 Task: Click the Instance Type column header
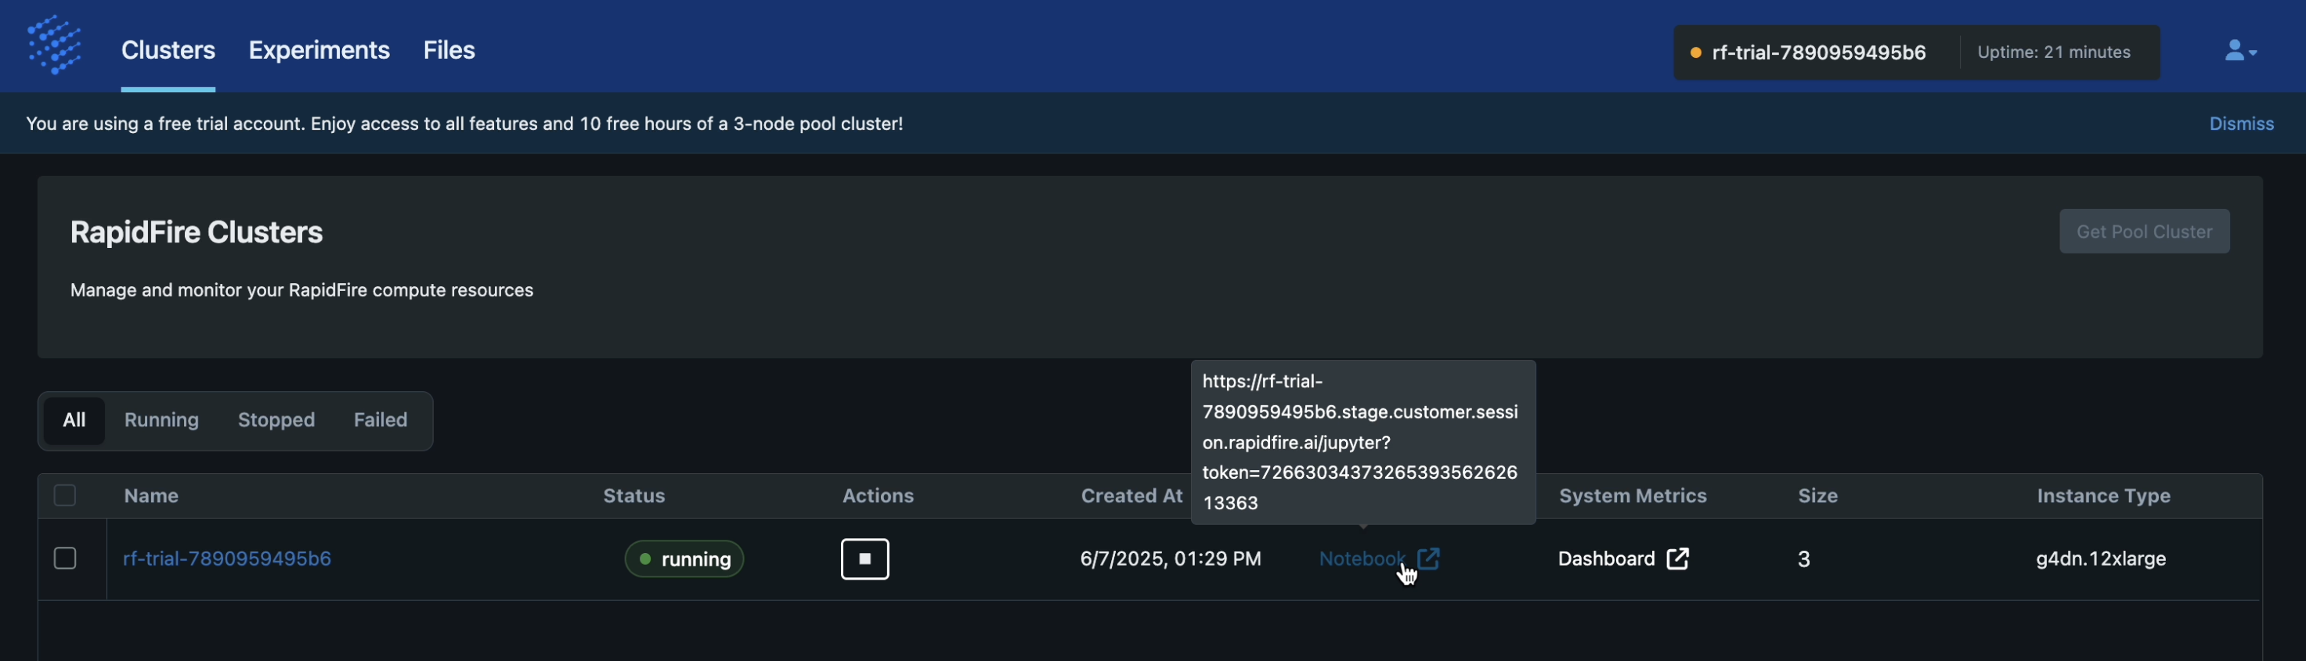click(2104, 497)
